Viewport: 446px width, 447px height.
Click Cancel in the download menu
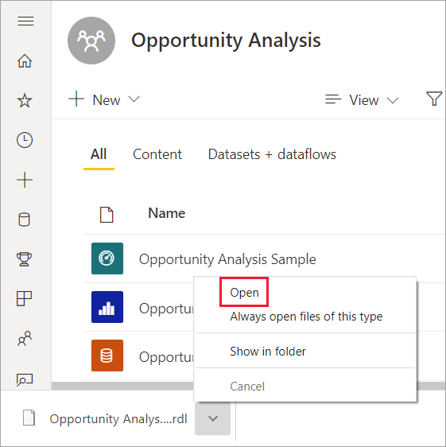(247, 387)
